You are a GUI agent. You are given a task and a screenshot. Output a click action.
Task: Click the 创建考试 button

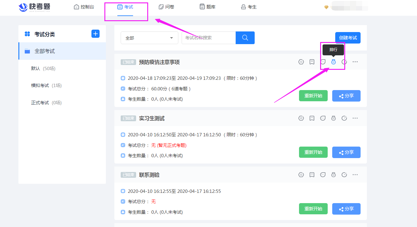[x=348, y=38]
